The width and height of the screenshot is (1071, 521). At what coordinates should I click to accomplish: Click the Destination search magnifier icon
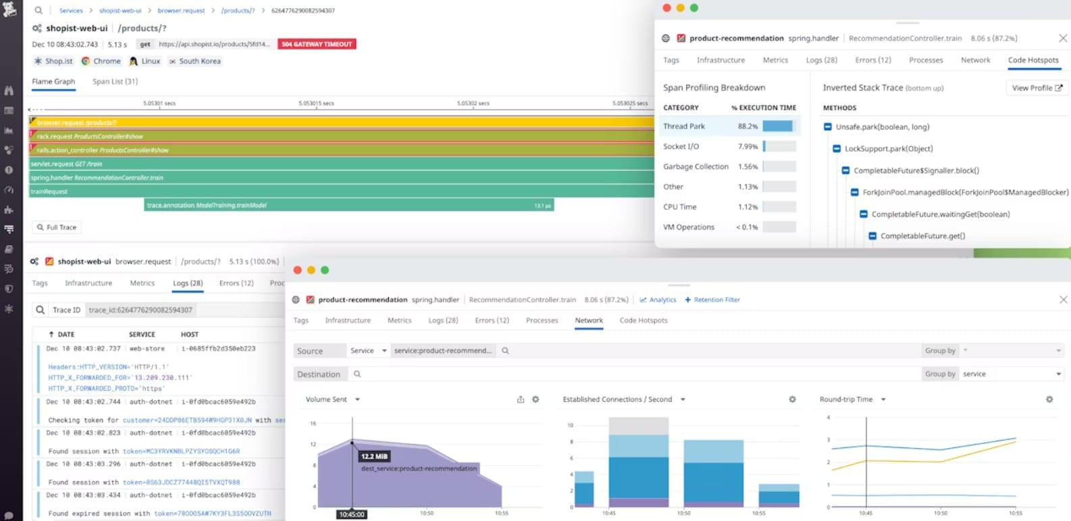click(x=357, y=374)
